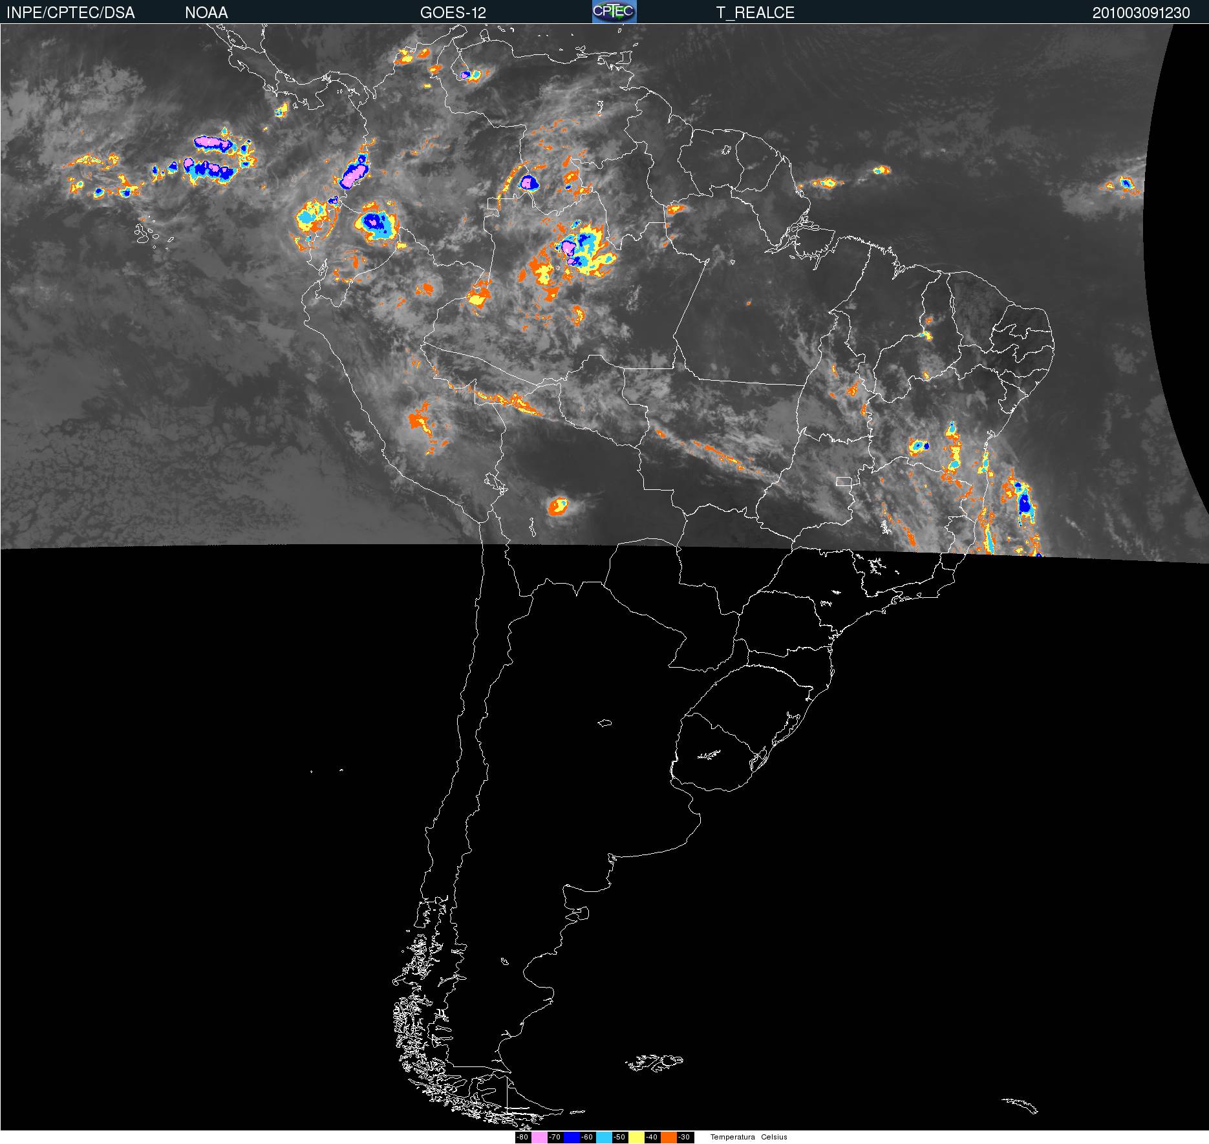Viewport: 1209px width, 1144px height.
Task: Click the light blue legend color swatch
Action: [604, 1138]
